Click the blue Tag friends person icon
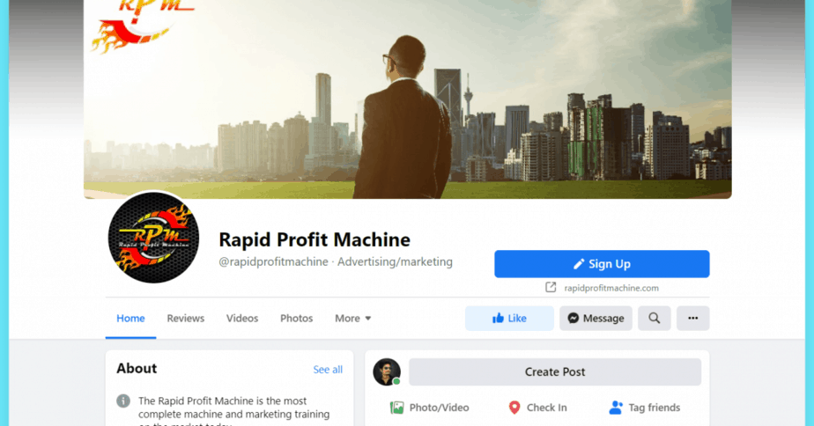Screen dimensions: 814x426 616,408
